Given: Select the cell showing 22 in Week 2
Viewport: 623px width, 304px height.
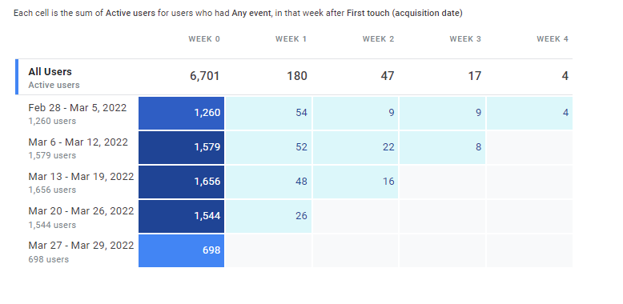Looking at the screenshot, I should pyautogui.click(x=356, y=148).
